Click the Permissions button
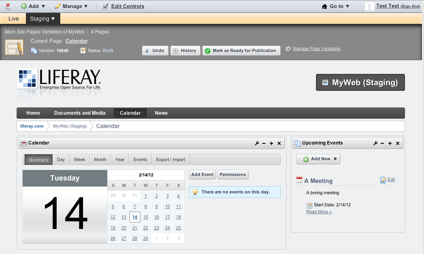The height and width of the screenshot is (254, 424). (233, 174)
